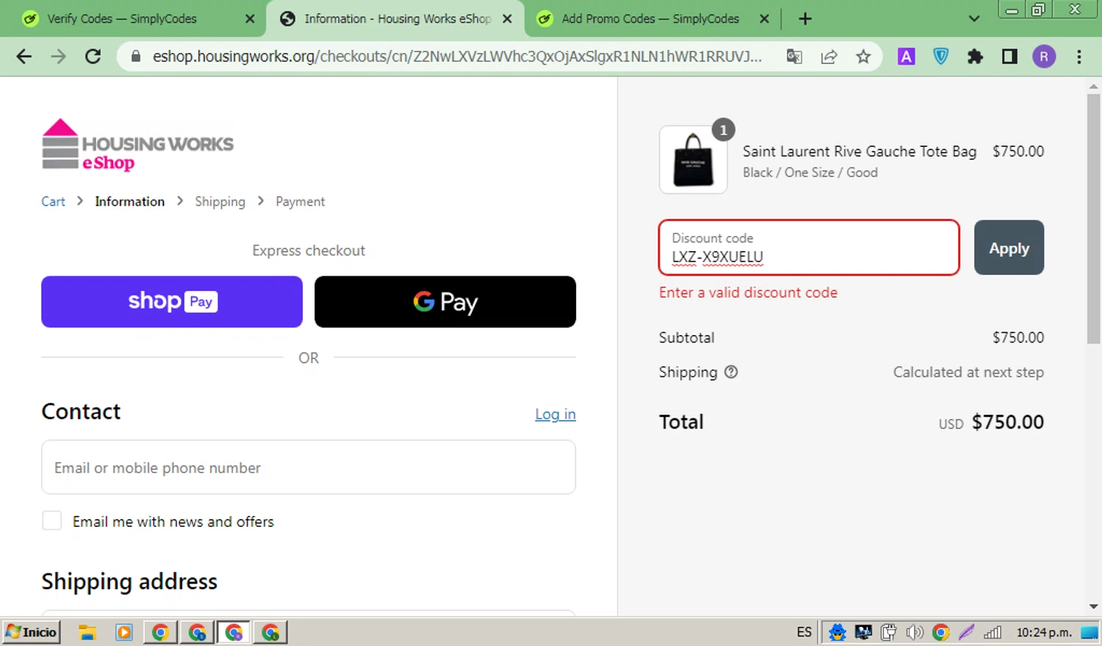Expand the tab search chevron

coord(974,19)
